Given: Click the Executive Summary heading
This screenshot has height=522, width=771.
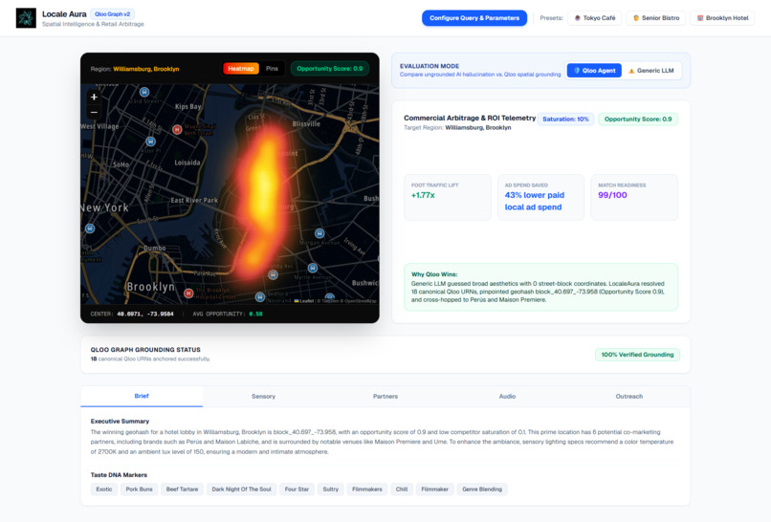Looking at the screenshot, I should click(x=120, y=422).
